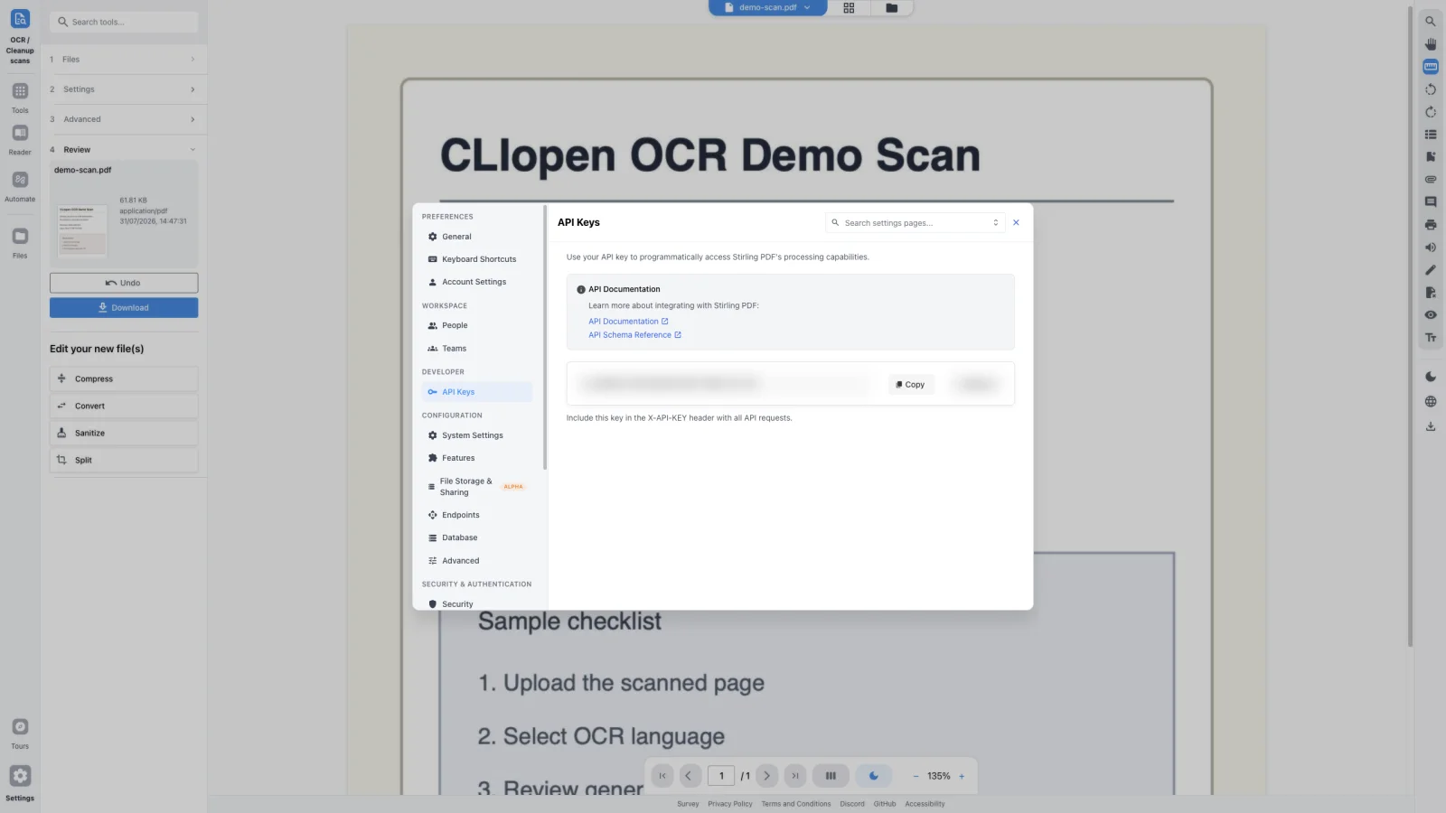Open attachments with the paperclip icon

point(1431,180)
